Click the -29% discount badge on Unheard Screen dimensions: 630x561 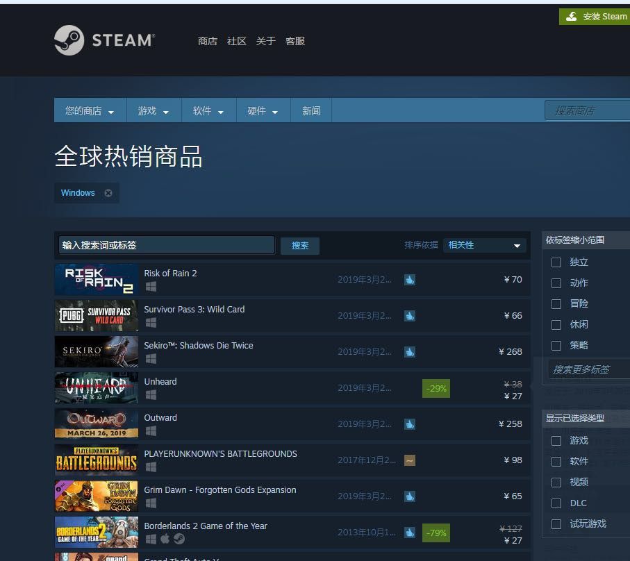coord(436,388)
